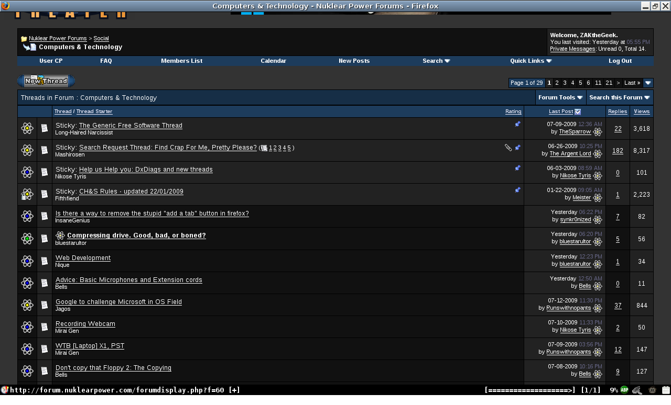View profile of TheSparrow
The height and width of the screenshot is (405, 671).
point(575,132)
